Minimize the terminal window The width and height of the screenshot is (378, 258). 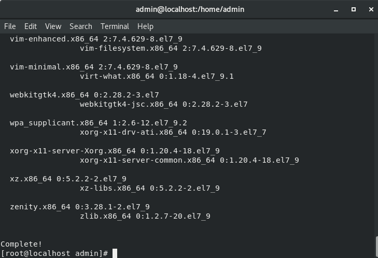tap(337, 9)
